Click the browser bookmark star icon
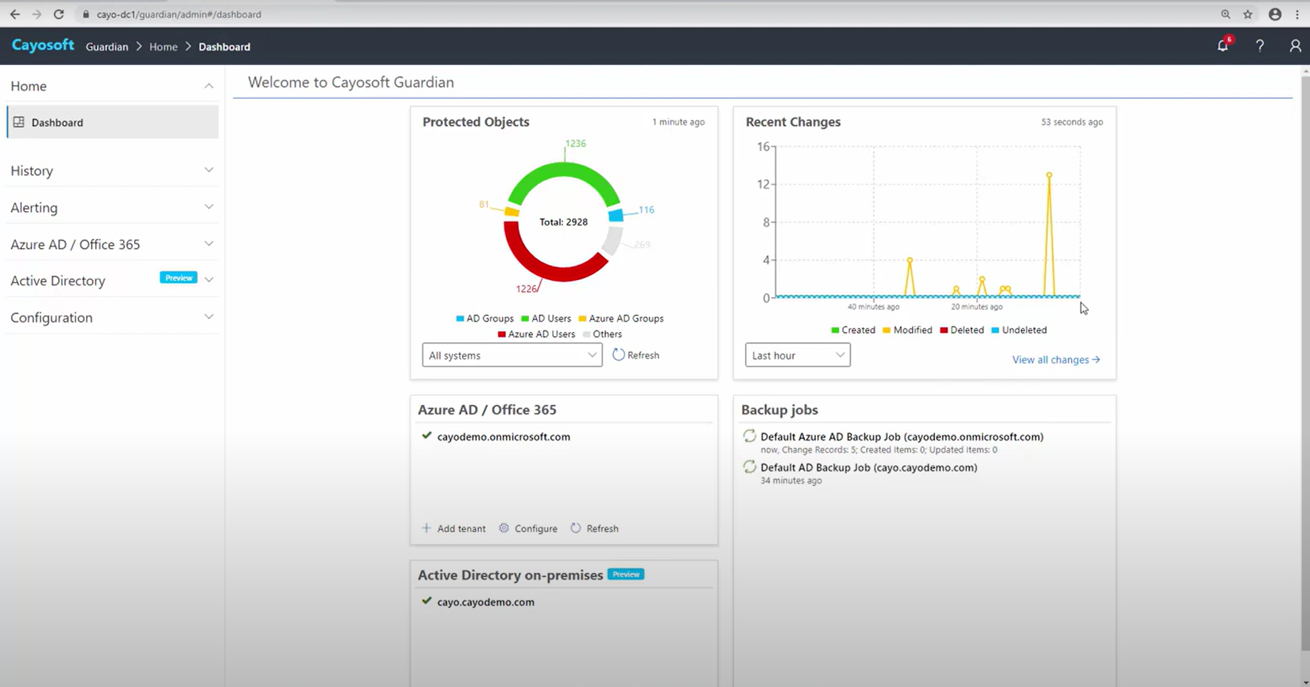Screen dimensions: 1310x687 tap(1248, 14)
